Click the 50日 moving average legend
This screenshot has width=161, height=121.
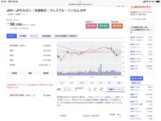pyautogui.click(x=101, y=89)
